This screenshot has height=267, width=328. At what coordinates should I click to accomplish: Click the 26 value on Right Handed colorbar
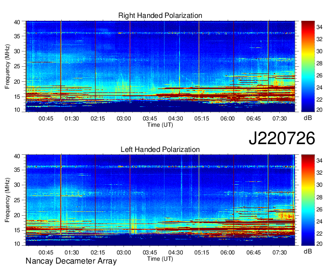(x=319, y=75)
